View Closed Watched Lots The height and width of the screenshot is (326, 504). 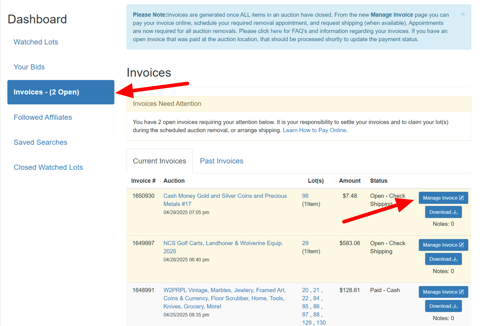click(x=48, y=167)
